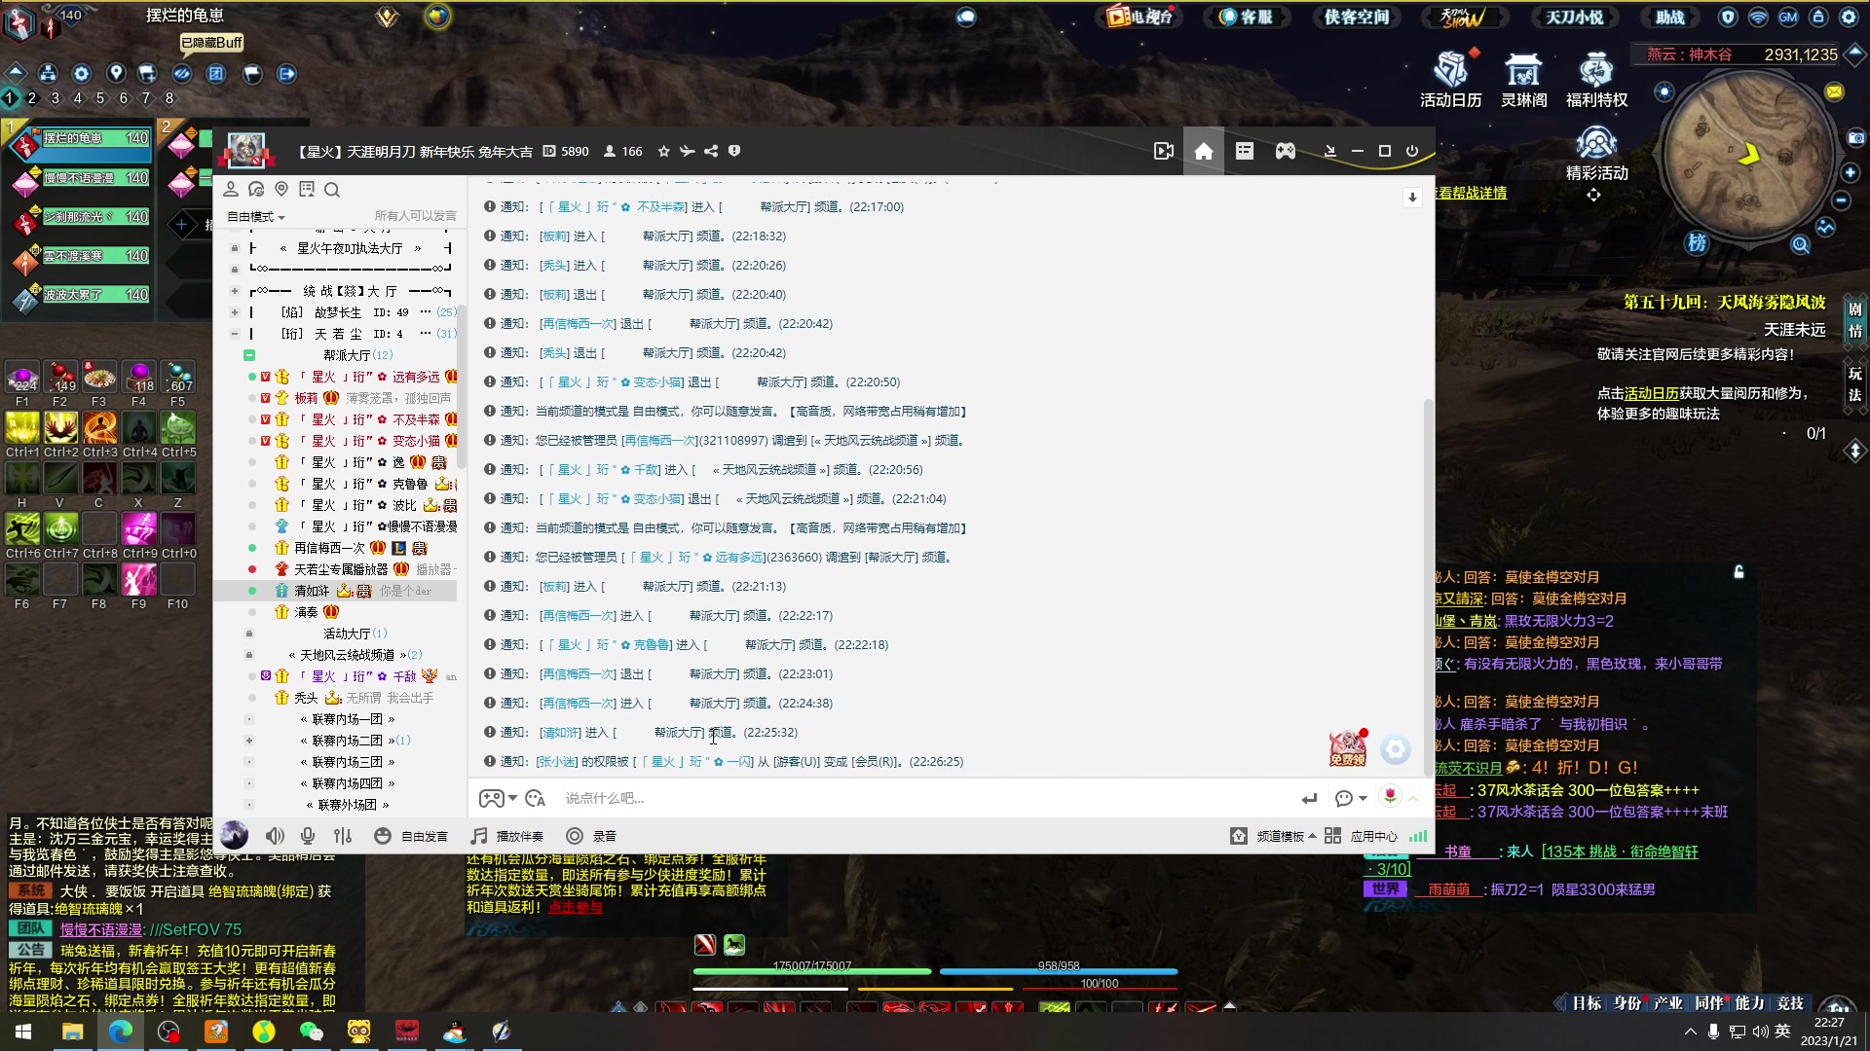Click the 活动日历 link in quest text
Viewport: 1870px width, 1051px height.
point(1651,393)
